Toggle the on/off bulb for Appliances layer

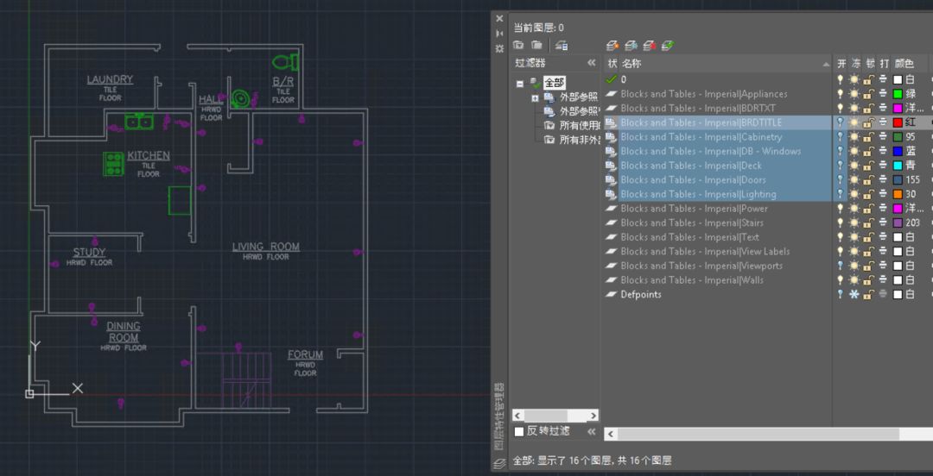point(841,94)
